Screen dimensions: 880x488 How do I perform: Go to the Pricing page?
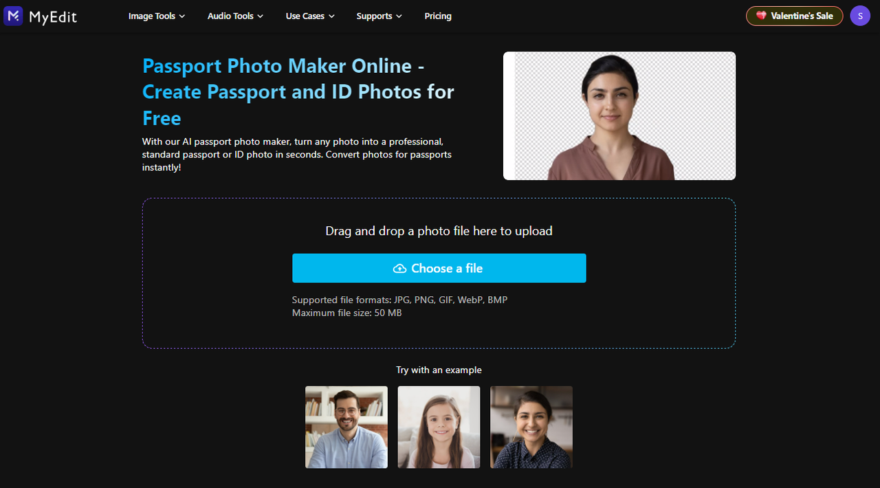click(438, 16)
